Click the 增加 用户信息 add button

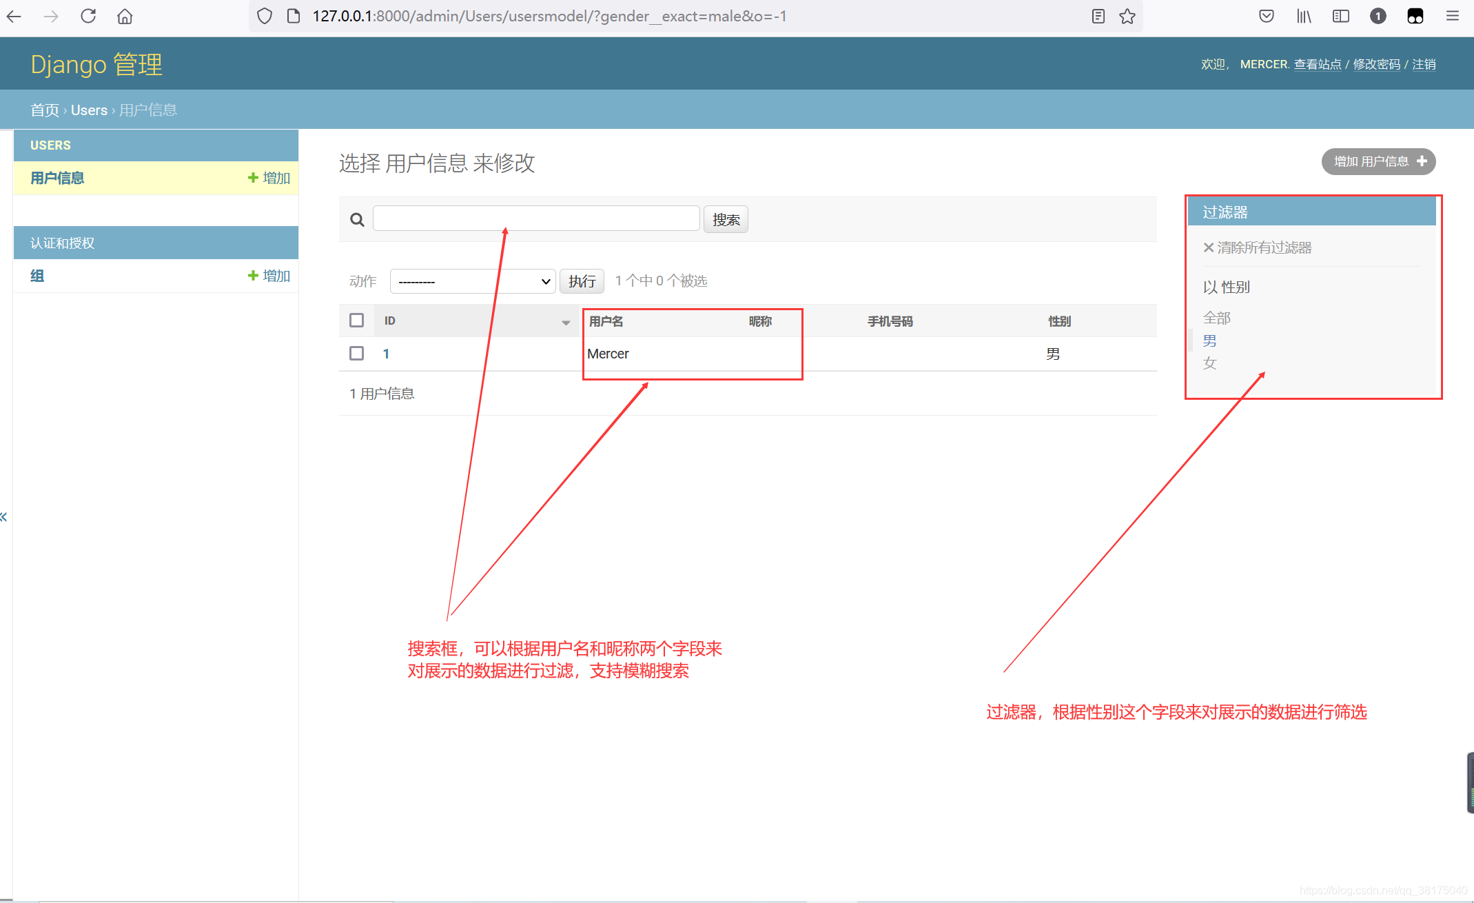coord(1378,161)
